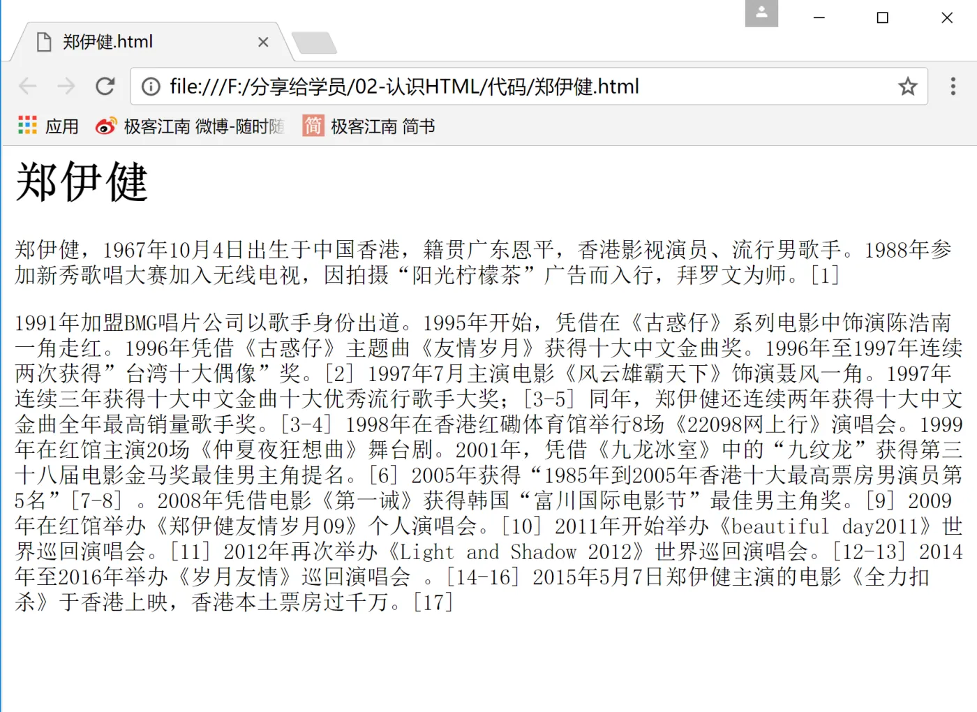The width and height of the screenshot is (977, 712).
Task: Open the Jianshu 简 icon bookmark
Action: (313, 126)
